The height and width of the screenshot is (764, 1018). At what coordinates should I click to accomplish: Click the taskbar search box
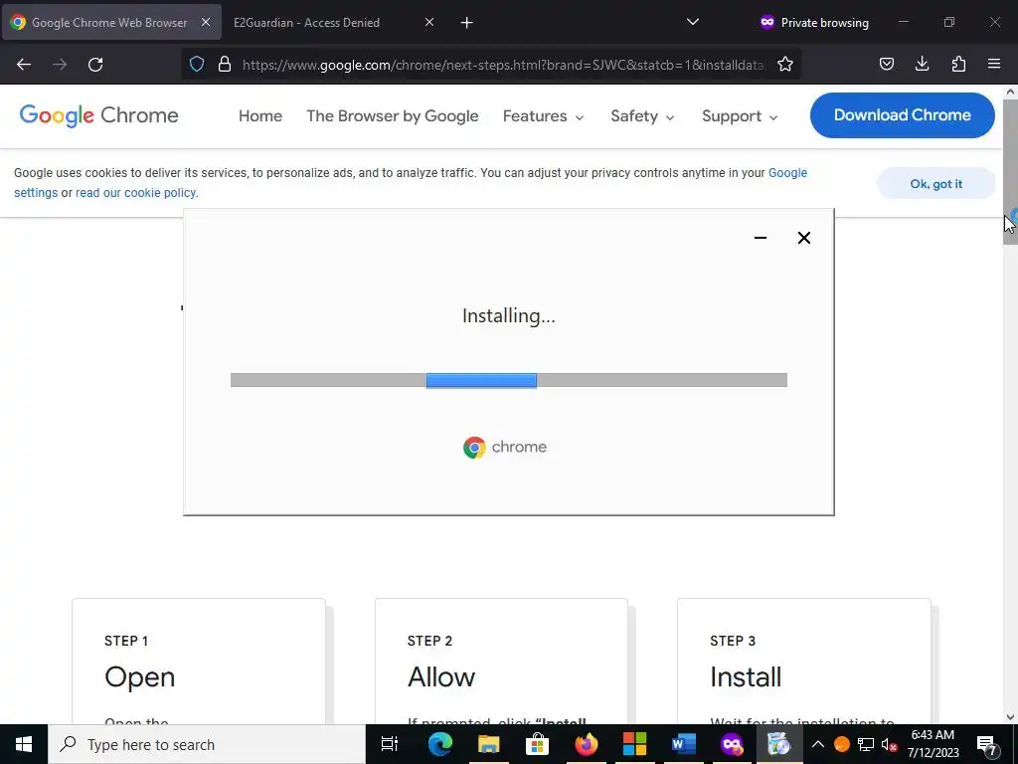point(207,744)
